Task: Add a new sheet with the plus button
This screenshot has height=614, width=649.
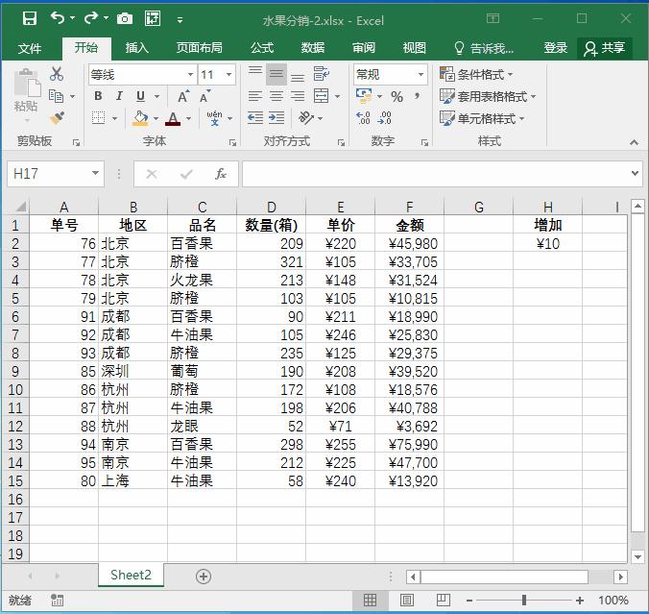Action: pyautogui.click(x=204, y=576)
